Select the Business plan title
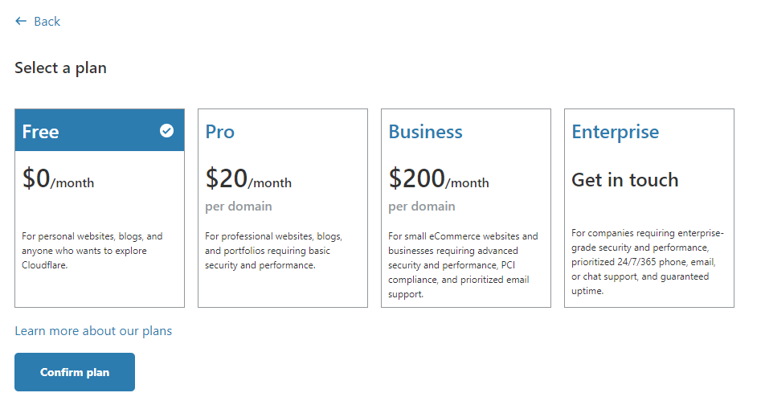 tap(425, 132)
